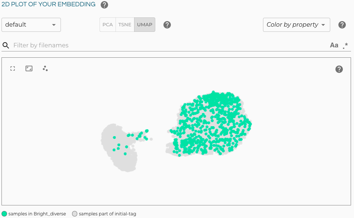Toggle case-sensitive filter (Aa)
This screenshot has height=218, width=354.
click(x=334, y=45)
